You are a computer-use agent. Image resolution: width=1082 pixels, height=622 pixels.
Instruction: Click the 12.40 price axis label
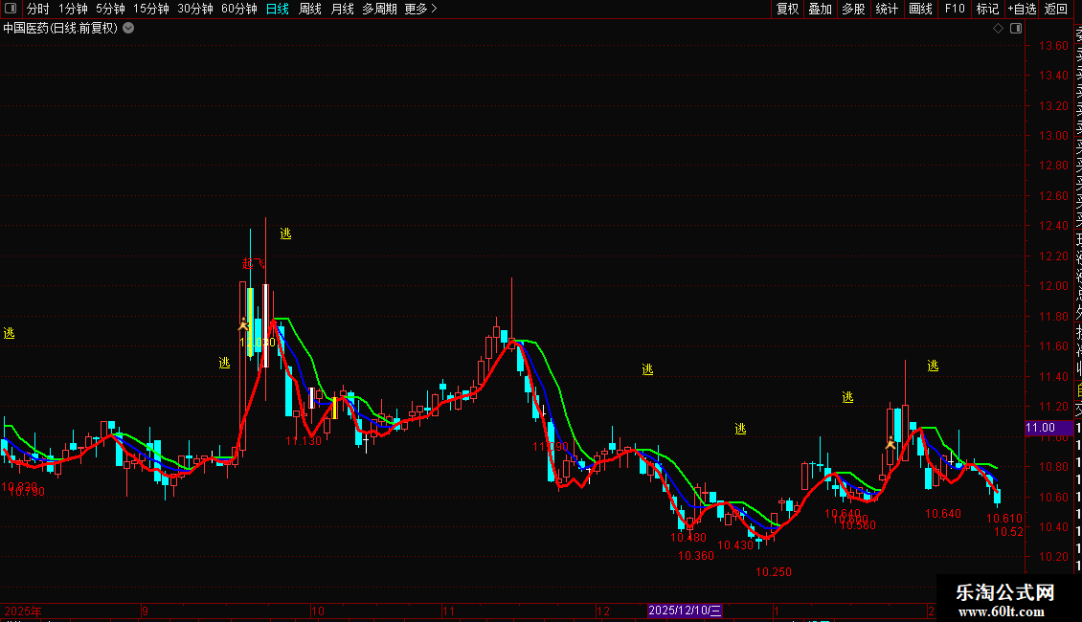coord(1053,226)
